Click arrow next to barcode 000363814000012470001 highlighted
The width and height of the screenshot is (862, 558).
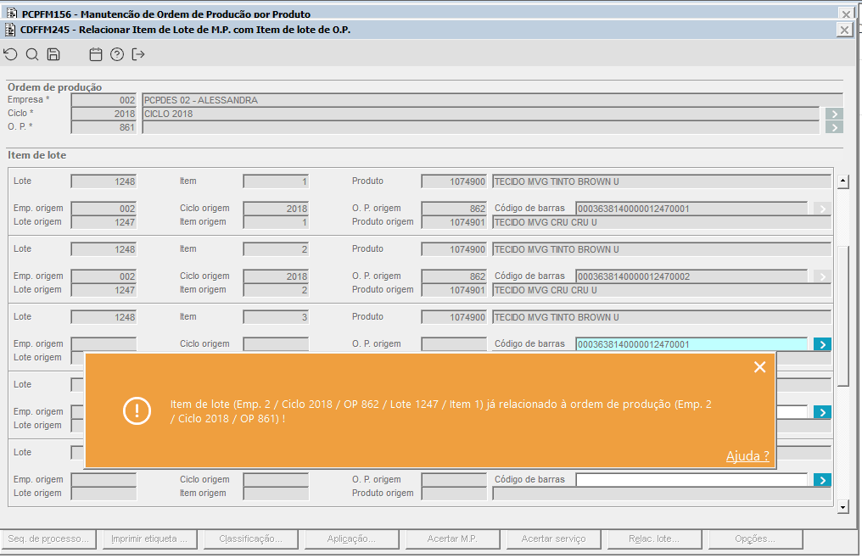pyautogui.click(x=822, y=344)
